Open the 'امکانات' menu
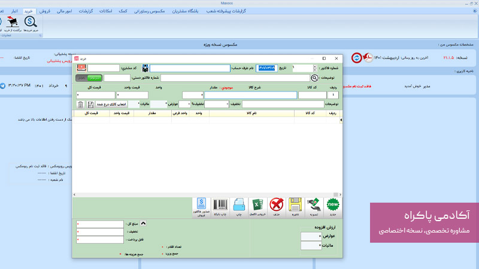This screenshot has width=479, height=269. pyautogui.click(x=105, y=11)
